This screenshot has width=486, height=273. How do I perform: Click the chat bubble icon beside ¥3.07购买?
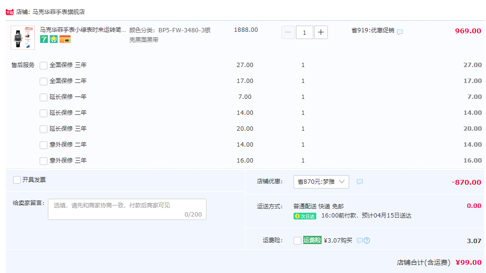[359, 241]
